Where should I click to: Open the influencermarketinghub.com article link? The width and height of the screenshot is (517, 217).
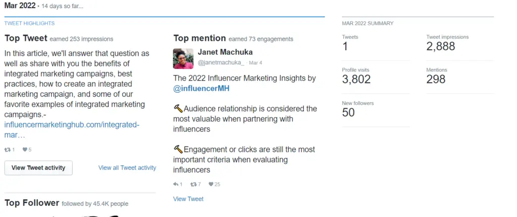click(71, 130)
